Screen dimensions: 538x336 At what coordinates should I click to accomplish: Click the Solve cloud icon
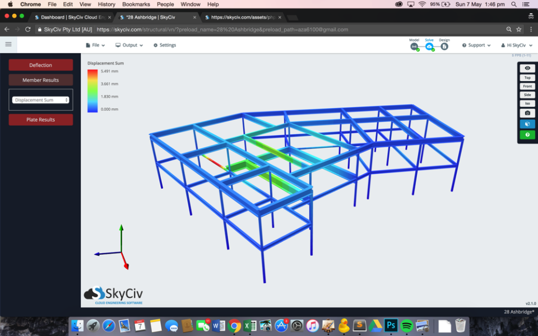pyautogui.click(x=429, y=48)
